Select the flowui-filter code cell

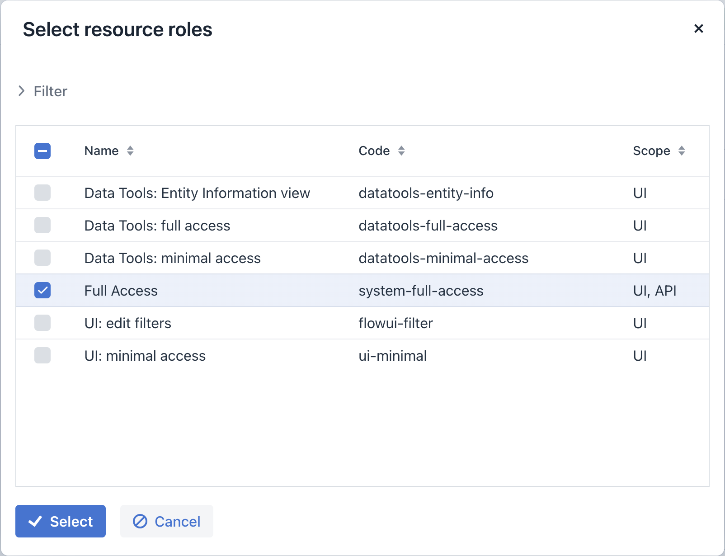[x=395, y=323]
